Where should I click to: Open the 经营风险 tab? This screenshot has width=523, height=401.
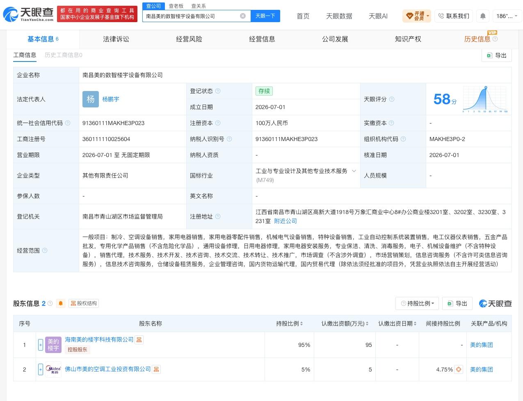(x=189, y=39)
